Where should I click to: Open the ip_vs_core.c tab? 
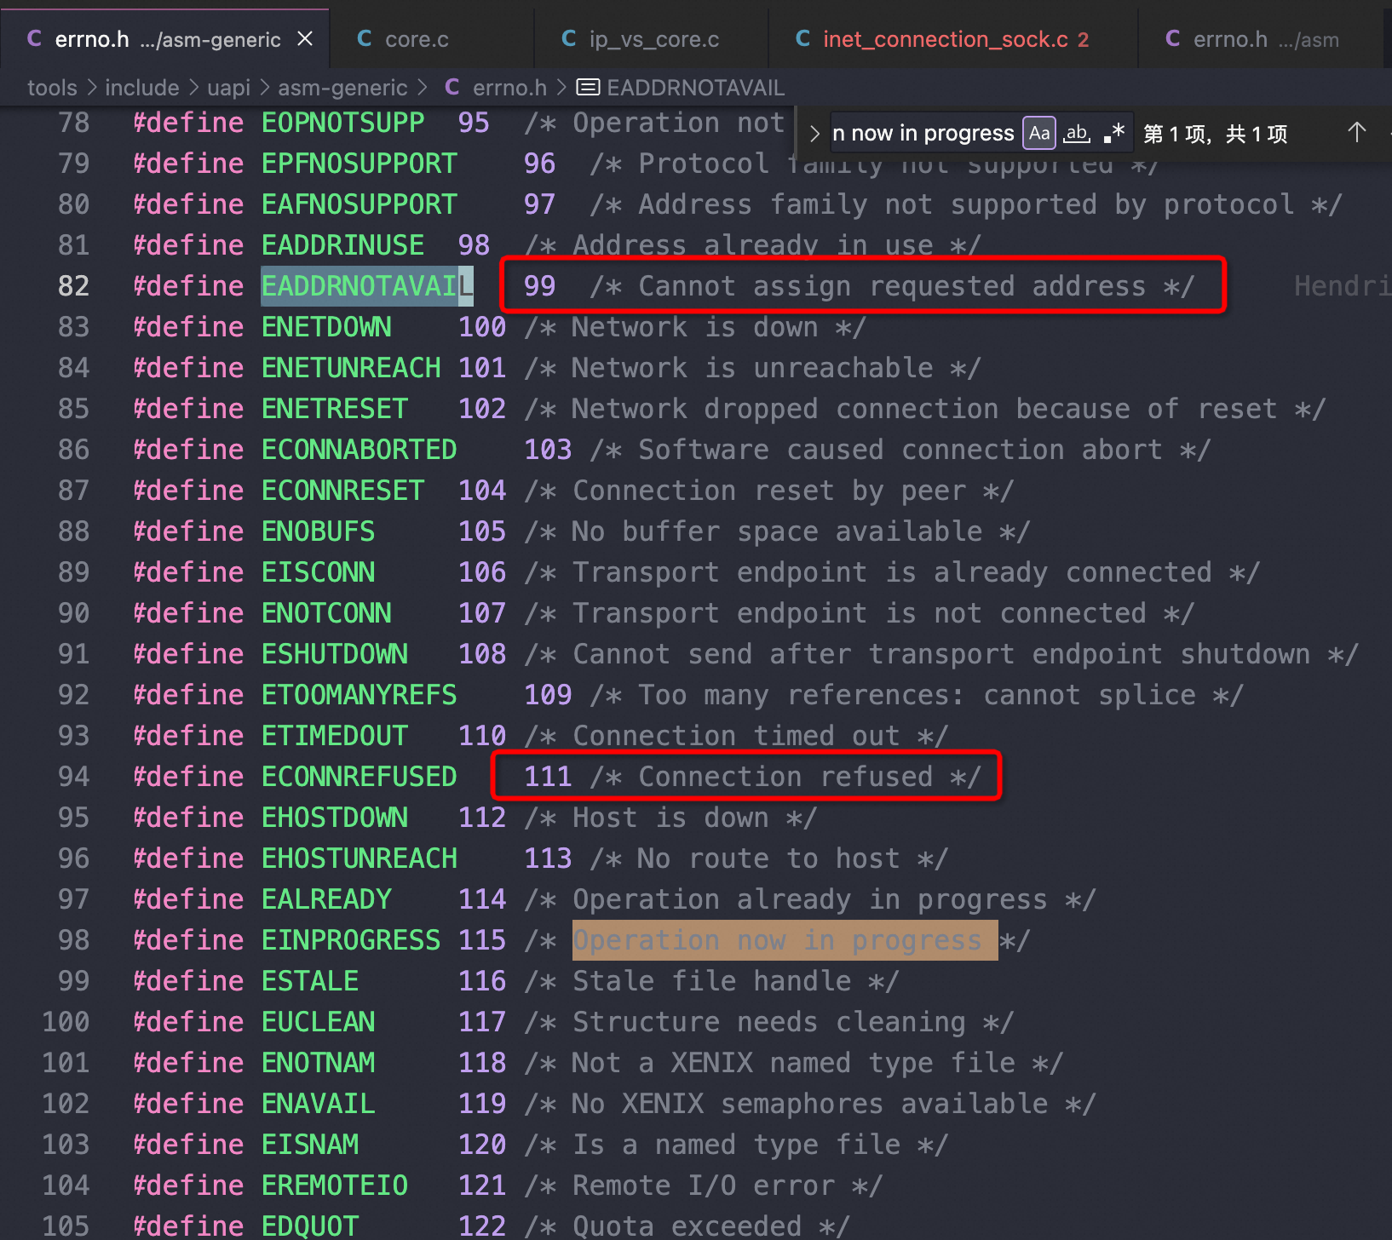point(653,39)
